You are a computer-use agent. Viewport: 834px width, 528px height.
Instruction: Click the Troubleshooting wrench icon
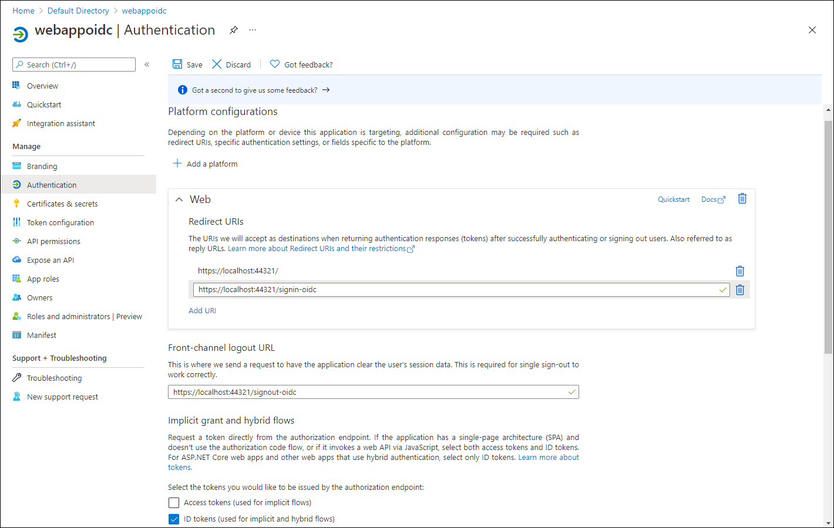point(16,378)
